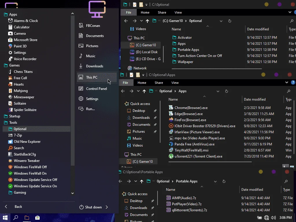Open the Optional folder in Tools
Image resolution: width=296 pixels, height=222 pixels.
point(36,129)
